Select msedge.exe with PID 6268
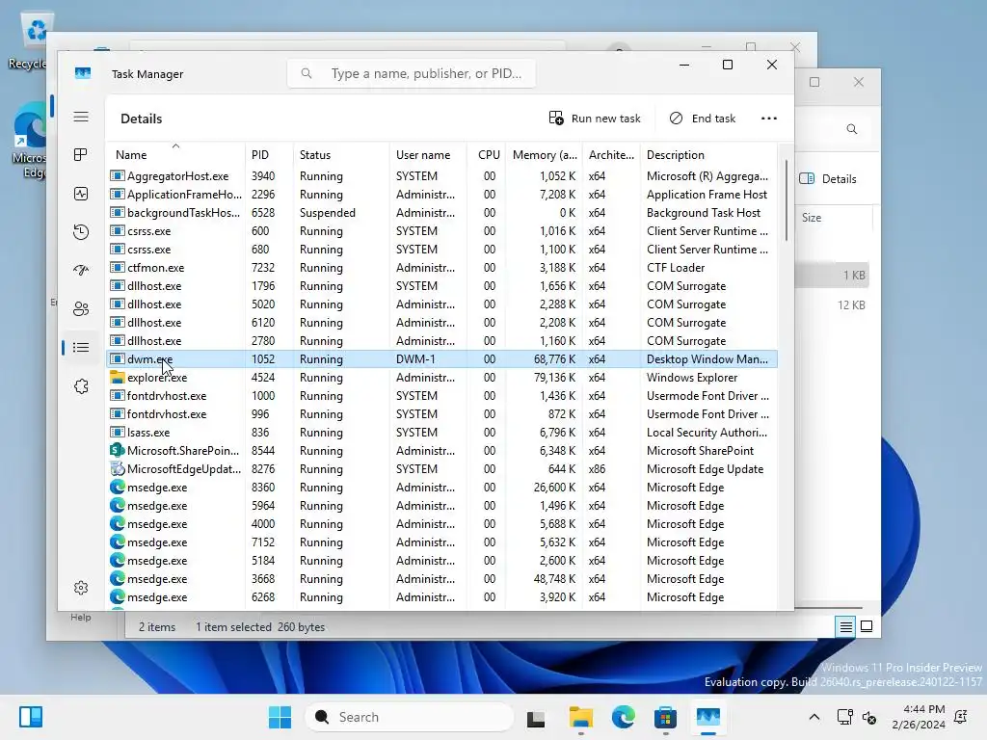987x740 pixels. point(441,596)
